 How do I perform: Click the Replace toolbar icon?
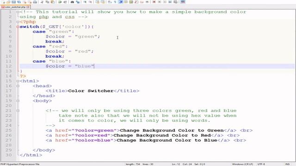point(78,2)
